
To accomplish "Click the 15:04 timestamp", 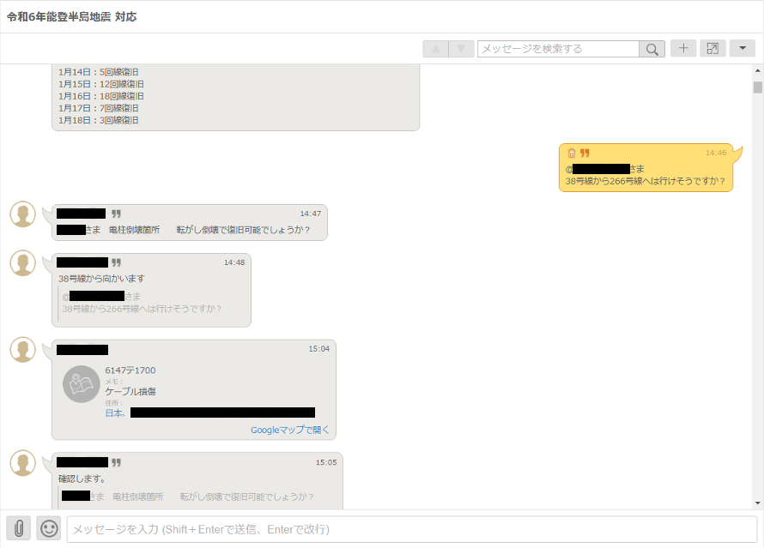I will tap(318, 349).
